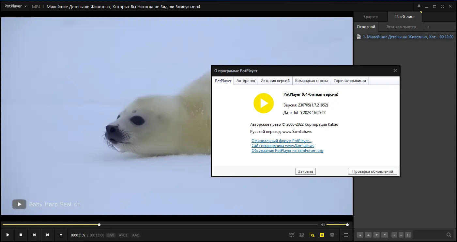
Task: Click the playlist search magnifier icon
Action: click(x=449, y=235)
